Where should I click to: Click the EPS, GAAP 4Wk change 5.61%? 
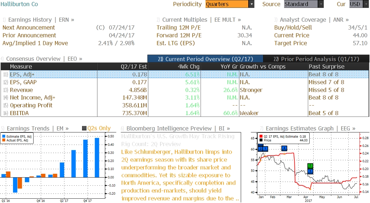[x=192, y=82]
